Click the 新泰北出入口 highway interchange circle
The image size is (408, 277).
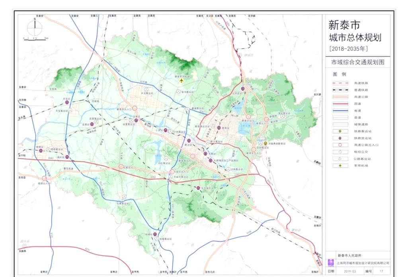(x=248, y=117)
